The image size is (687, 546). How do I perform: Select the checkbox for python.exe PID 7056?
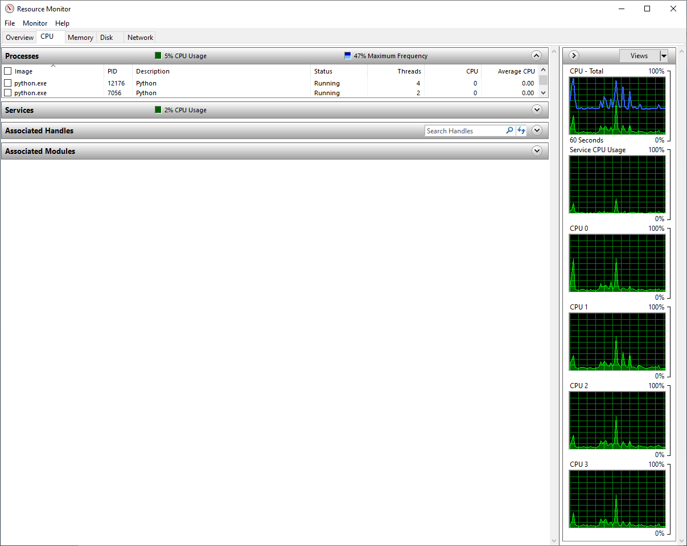coord(8,92)
